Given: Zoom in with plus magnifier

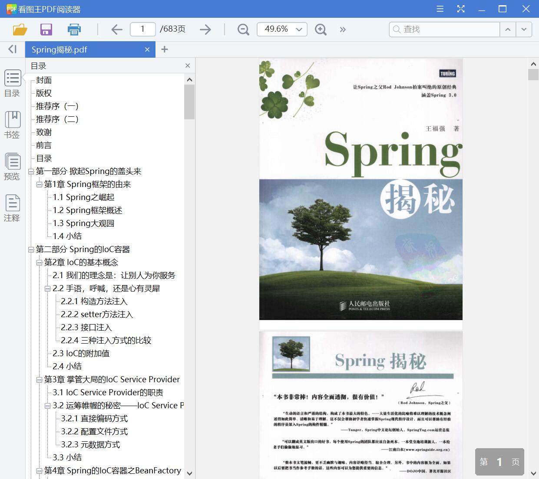Looking at the screenshot, I should tap(321, 29).
